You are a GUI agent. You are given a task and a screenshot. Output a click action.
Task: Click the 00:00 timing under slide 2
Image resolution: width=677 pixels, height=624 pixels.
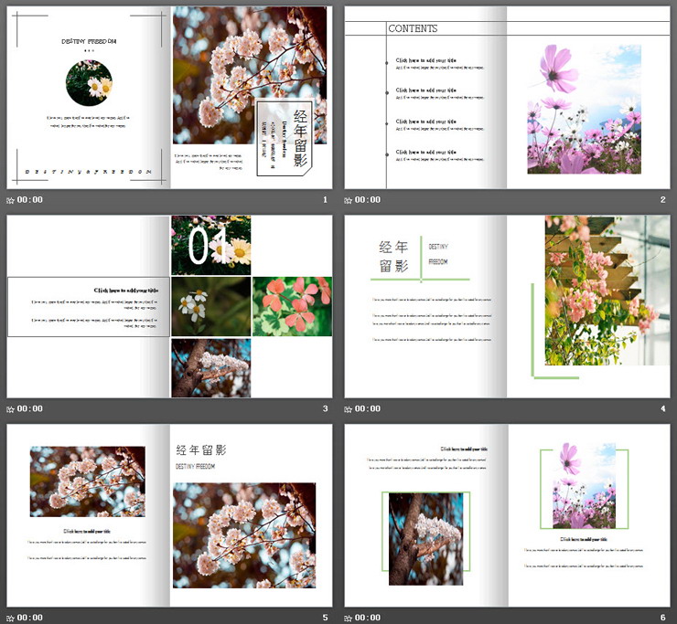368,200
